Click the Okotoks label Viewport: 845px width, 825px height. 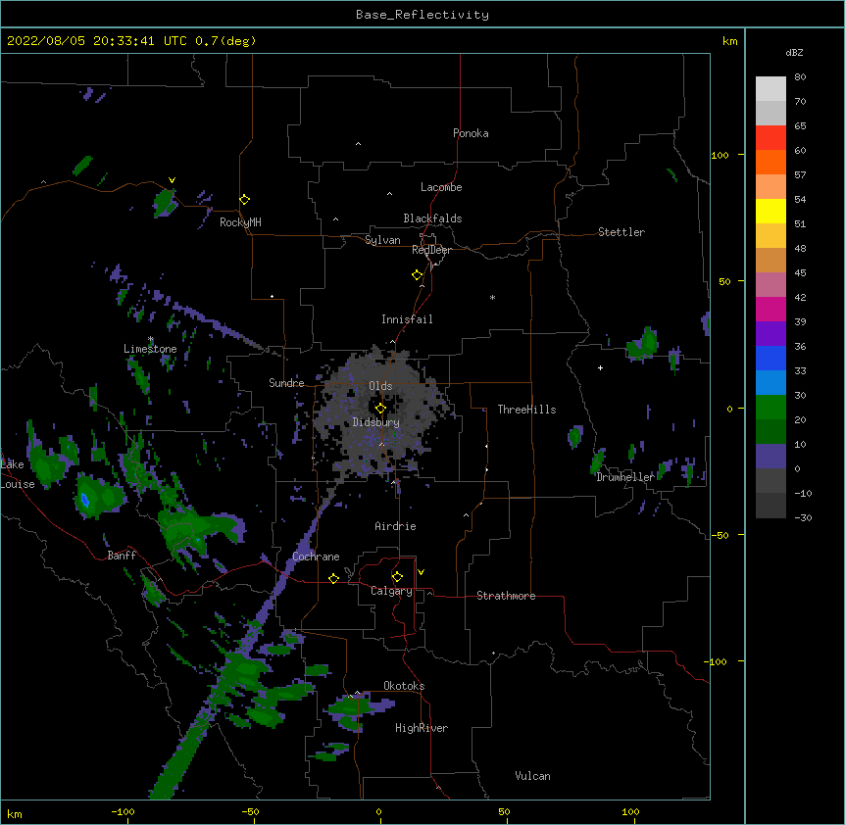(404, 686)
